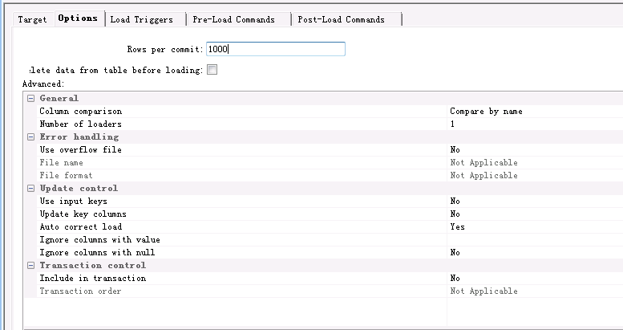Collapse the Update control section
Viewport: 623px width, 330px height.
click(30, 189)
